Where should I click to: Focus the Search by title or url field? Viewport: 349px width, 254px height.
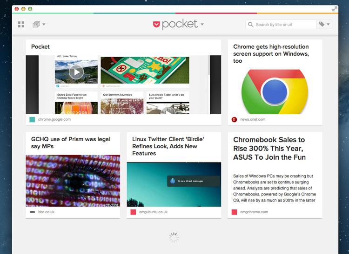(281, 25)
